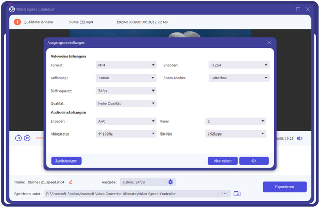Close the Ausgangseinstellungen dialog

click(x=269, y=42)
